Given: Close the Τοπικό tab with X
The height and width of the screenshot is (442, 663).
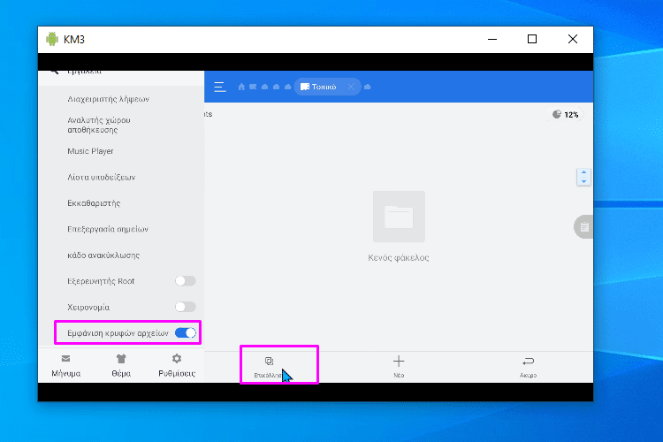Looking at the screenshot, I should point(351,87).
